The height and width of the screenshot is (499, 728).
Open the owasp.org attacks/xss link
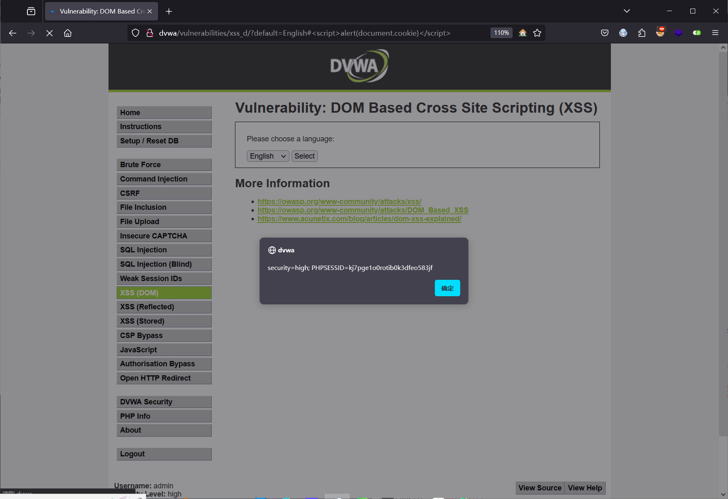click(339, 202)
